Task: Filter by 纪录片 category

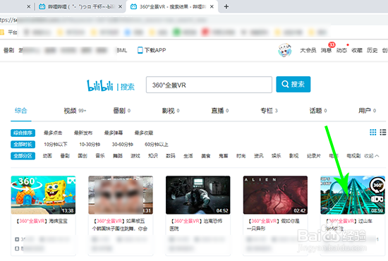Action: click(x=314, y=156)
